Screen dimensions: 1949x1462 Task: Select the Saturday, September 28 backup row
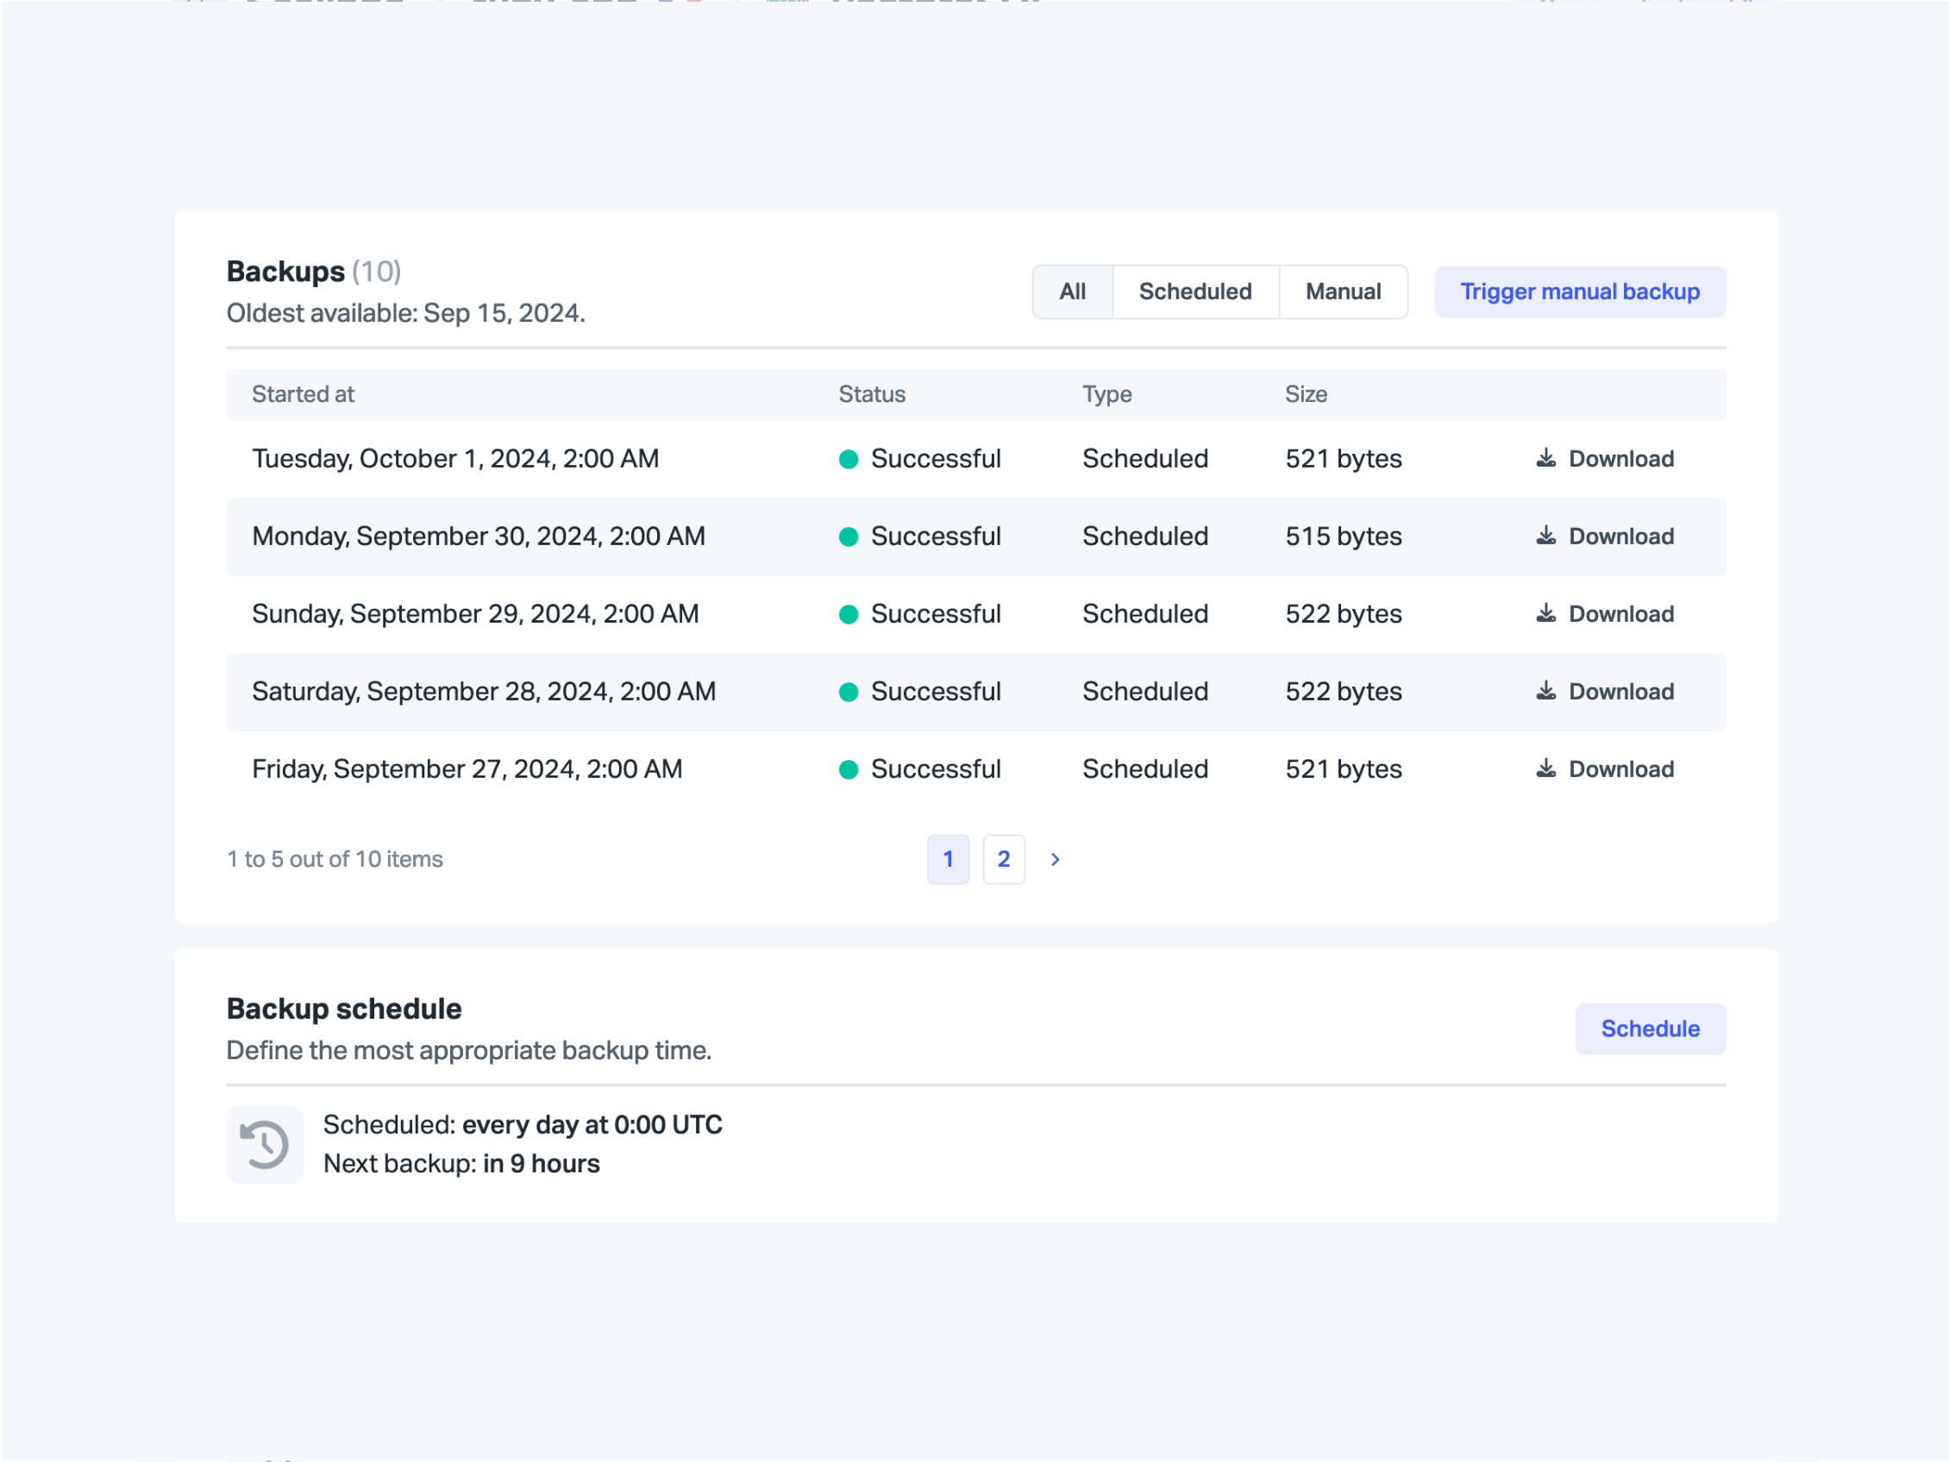484,692
